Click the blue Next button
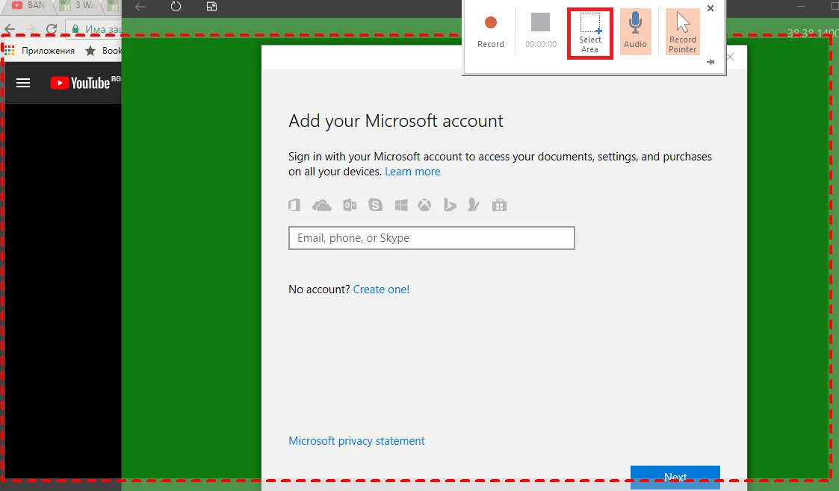The image size is (839, 491). pyautogui.click(x=675, y=477)
